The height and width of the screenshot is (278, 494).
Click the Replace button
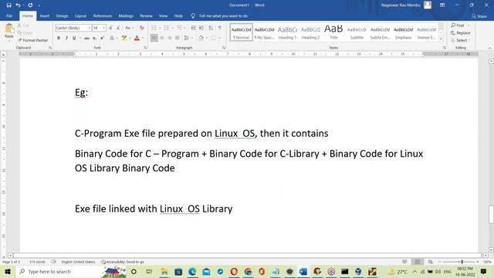(x=461, y=32)
